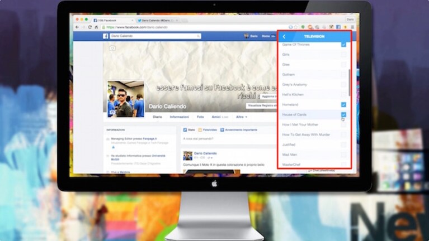Uncheck the Game Of Thrones checkbox

[343, 45]
